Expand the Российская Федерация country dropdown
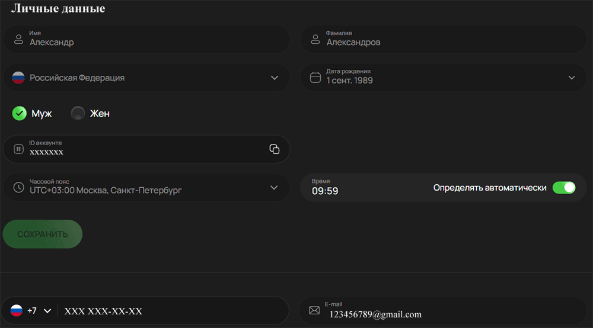This screenshot has width=593, height=328. pyautogui.click(x=274, y=78)
